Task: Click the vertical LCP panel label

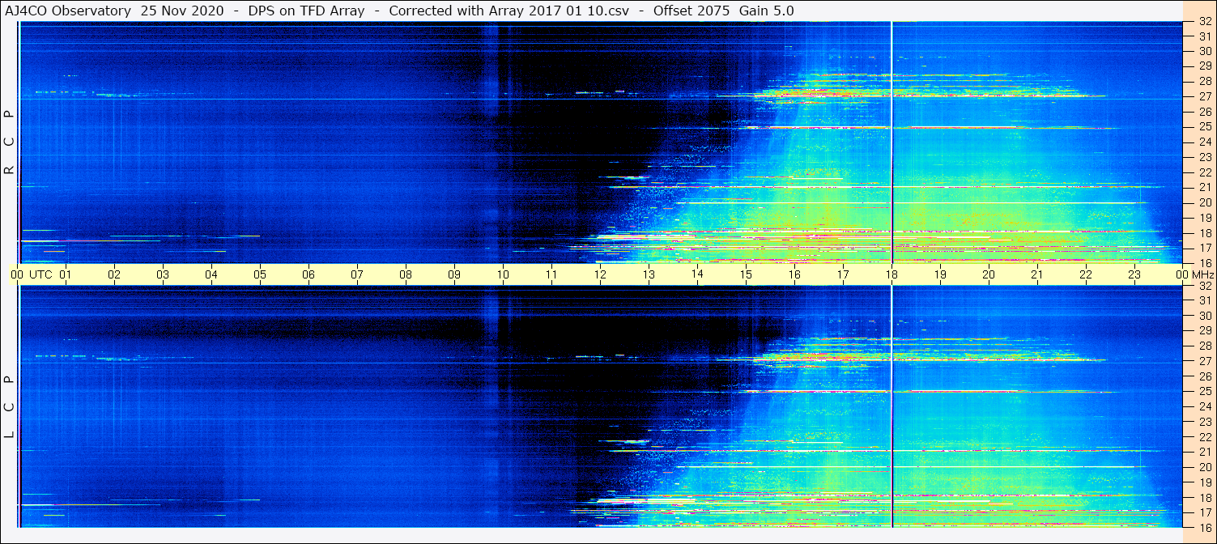Action: 10,406
